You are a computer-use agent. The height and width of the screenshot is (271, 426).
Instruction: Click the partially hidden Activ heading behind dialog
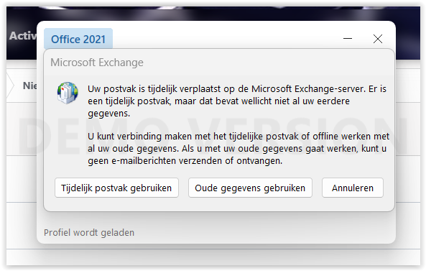coord(22,36)
